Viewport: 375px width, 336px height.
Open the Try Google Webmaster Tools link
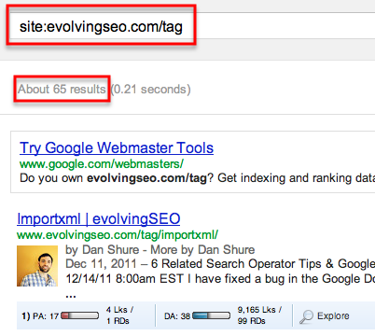pyautogui.click(x=117, y=147)
